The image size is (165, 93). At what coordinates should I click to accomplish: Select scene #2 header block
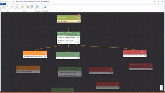69,18
